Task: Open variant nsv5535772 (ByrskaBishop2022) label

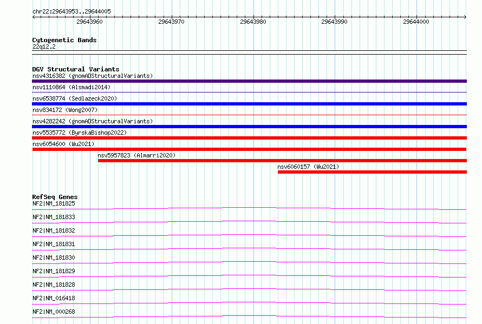Action: click(x=80, y=133)
